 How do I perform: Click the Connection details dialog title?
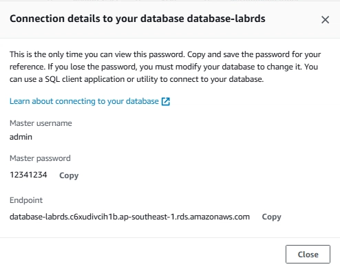coord(138,19)
